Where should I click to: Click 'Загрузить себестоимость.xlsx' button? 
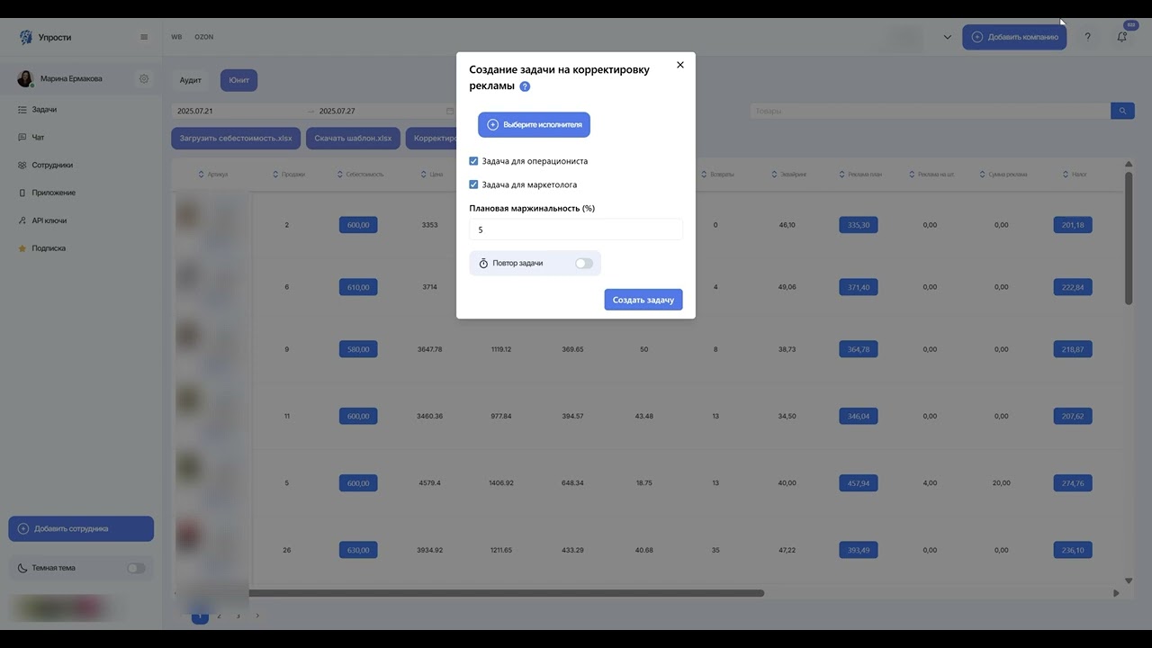point(236,139)
